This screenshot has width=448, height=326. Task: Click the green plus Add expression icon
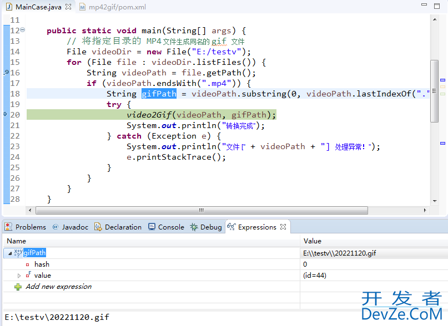18,287
